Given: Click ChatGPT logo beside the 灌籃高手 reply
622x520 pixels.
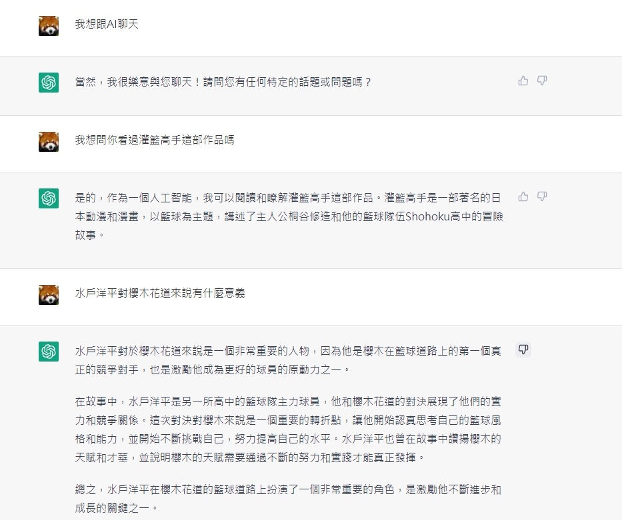Looking at the screenshot, I should click(x=49, y=198).
